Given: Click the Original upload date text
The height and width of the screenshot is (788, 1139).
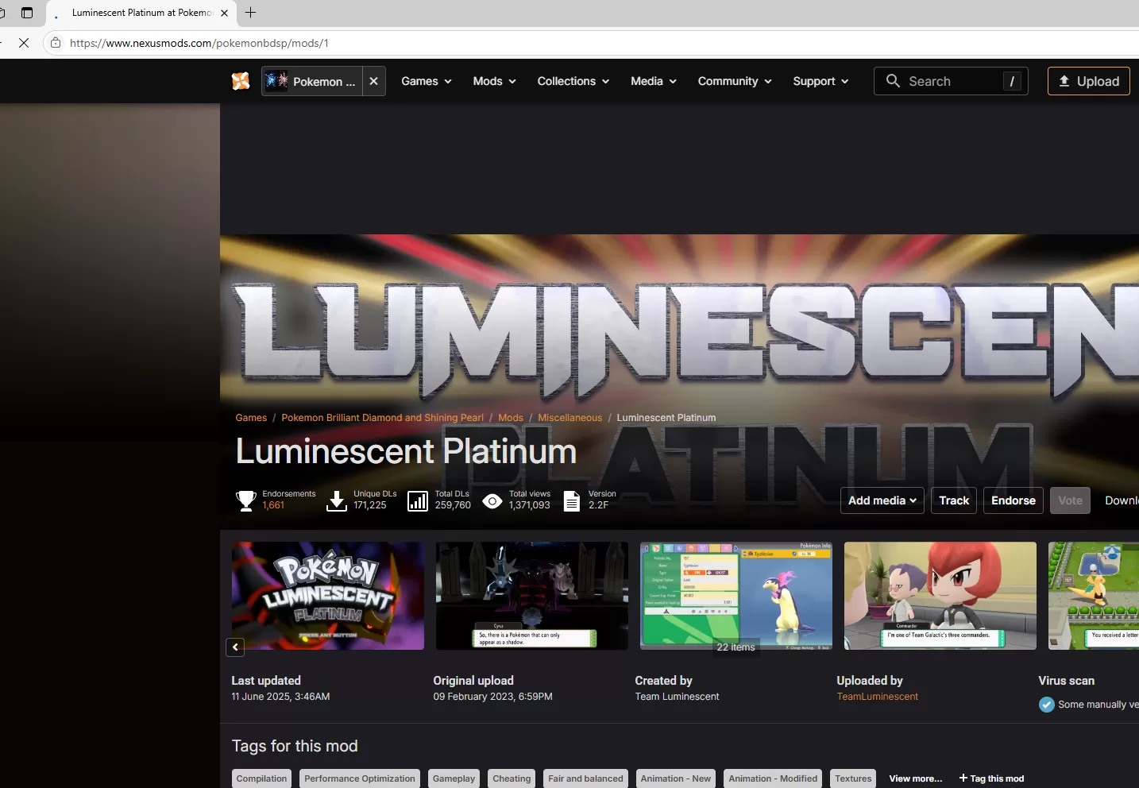Looking at the screenshot, I should point(492,697).
